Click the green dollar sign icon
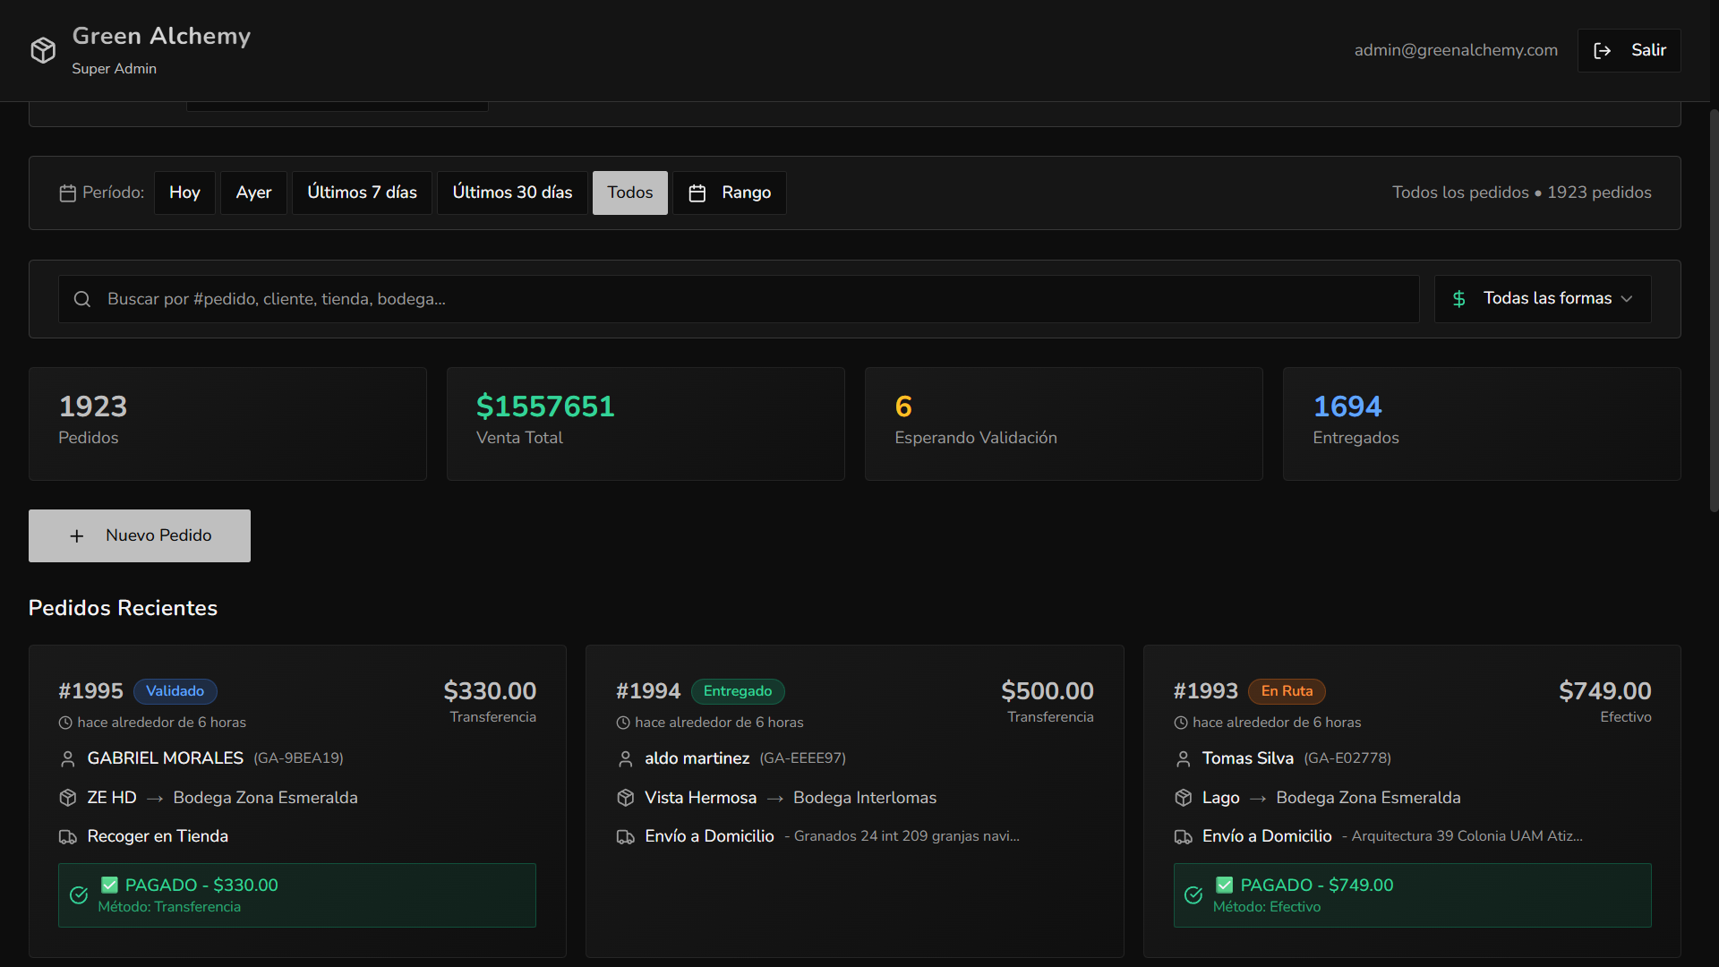 point(1458,299)
